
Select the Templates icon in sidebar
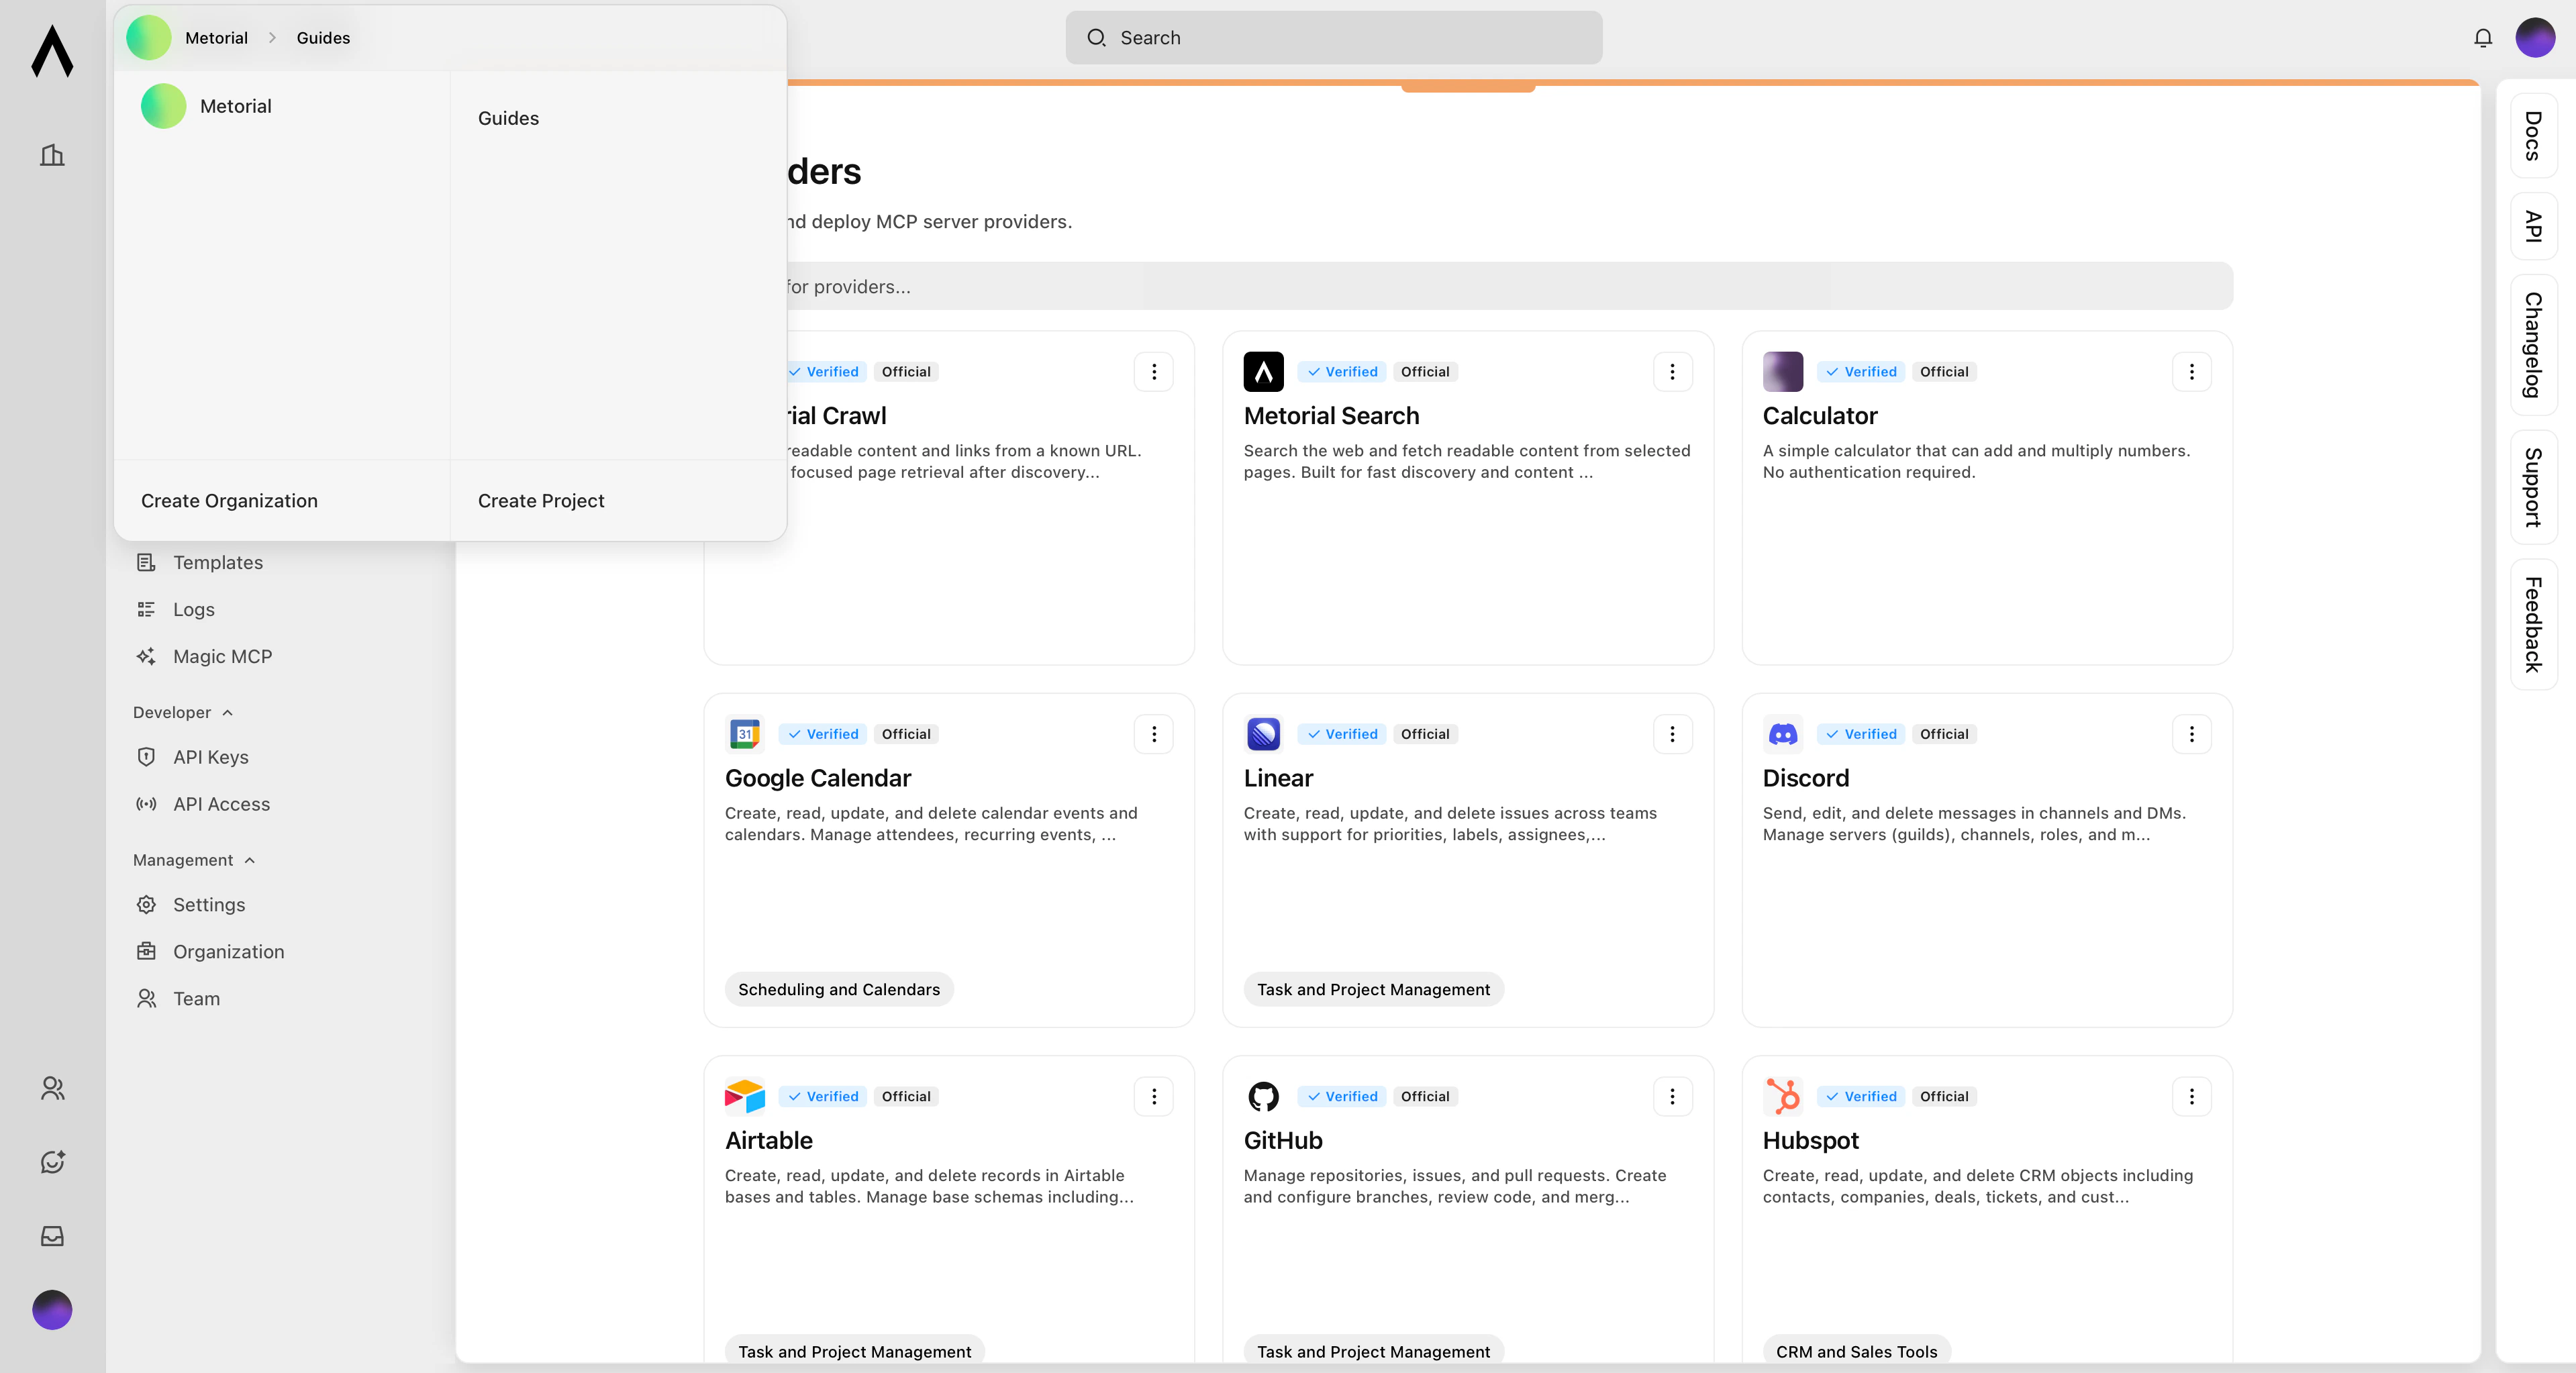click(x=146, y=562)
